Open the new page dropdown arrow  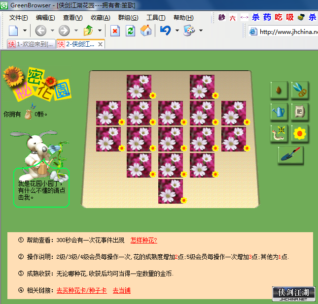(25, 31)
